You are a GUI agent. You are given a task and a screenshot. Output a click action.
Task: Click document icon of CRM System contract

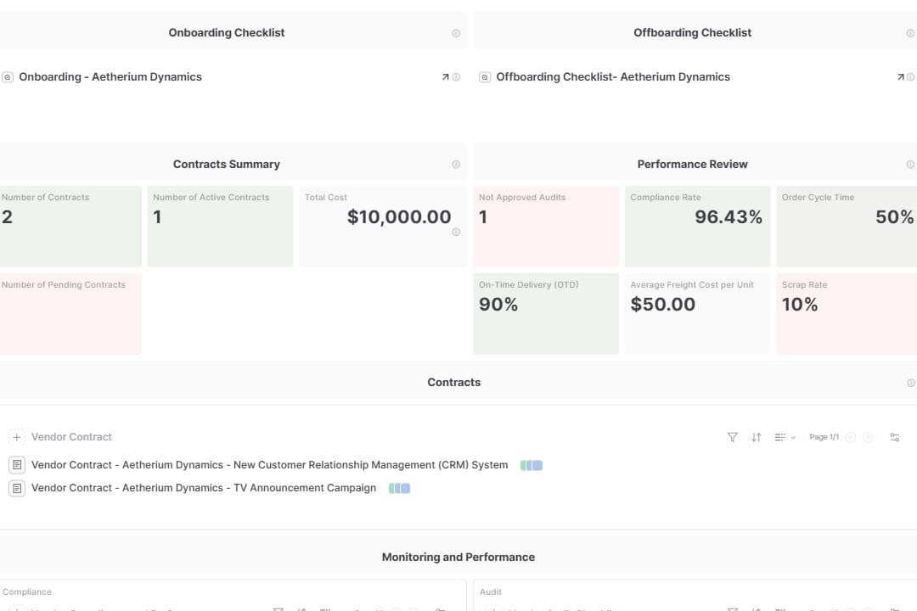(16, 465)
